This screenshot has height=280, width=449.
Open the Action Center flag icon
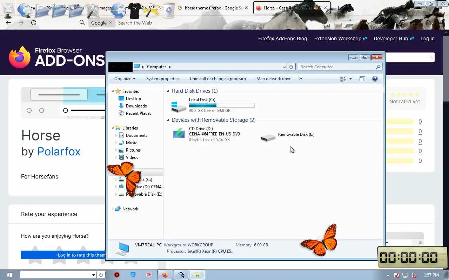coord(396,275)
